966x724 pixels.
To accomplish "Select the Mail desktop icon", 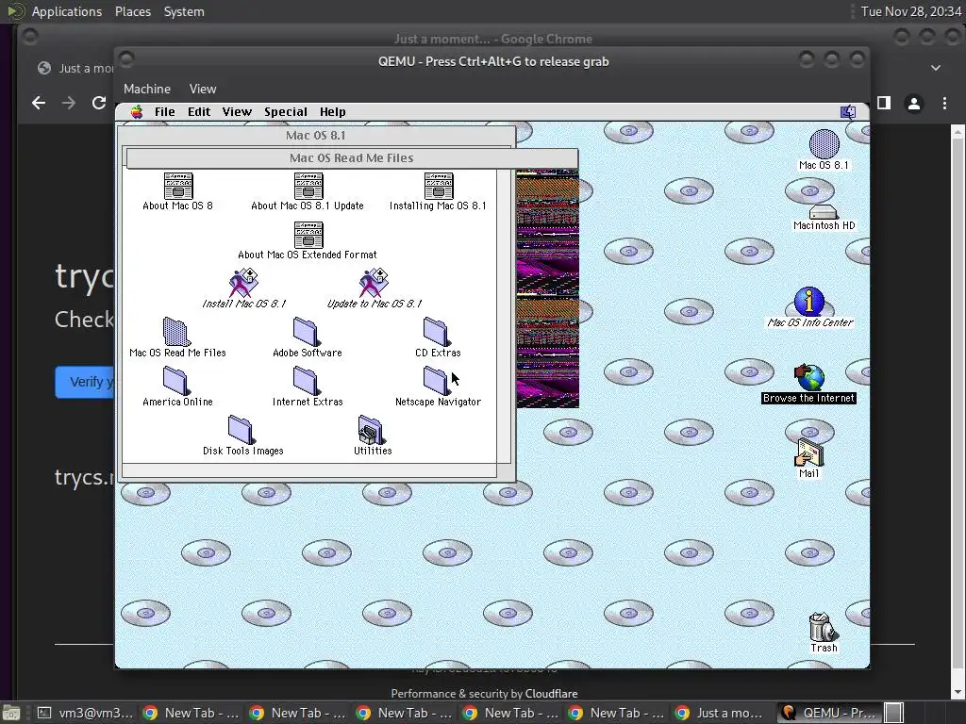I will [808, 453].
